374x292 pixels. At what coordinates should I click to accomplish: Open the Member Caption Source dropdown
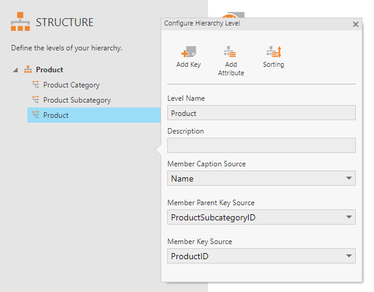(349, 178)
